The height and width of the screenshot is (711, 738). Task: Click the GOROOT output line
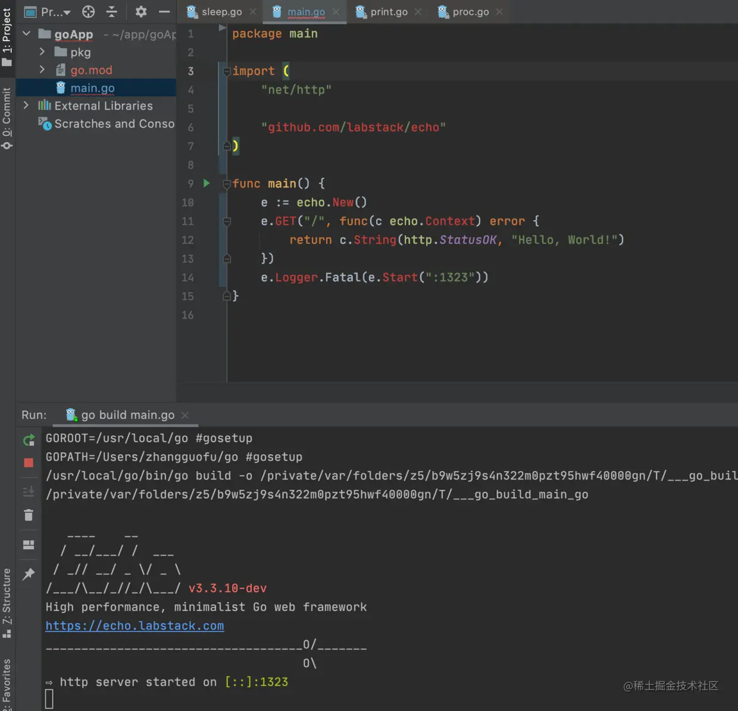pos(149,438)
